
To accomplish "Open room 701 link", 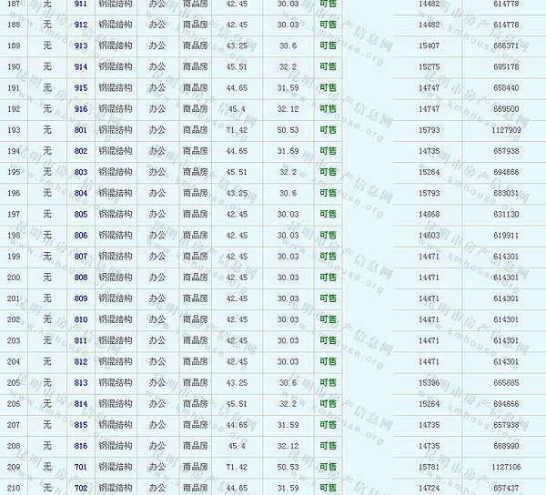I will [x=81, y=467].
